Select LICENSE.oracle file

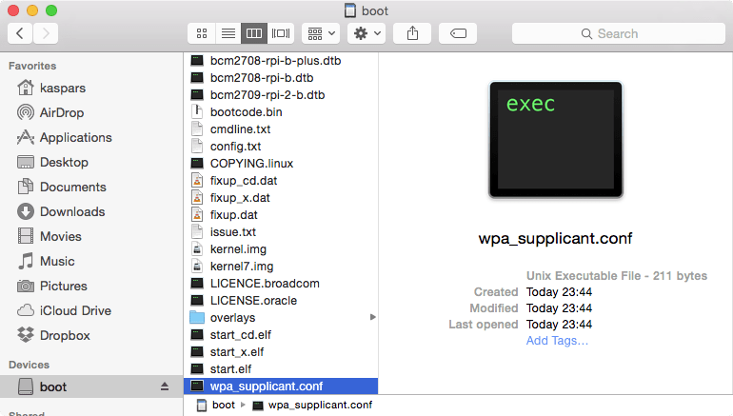pos(281,301)
